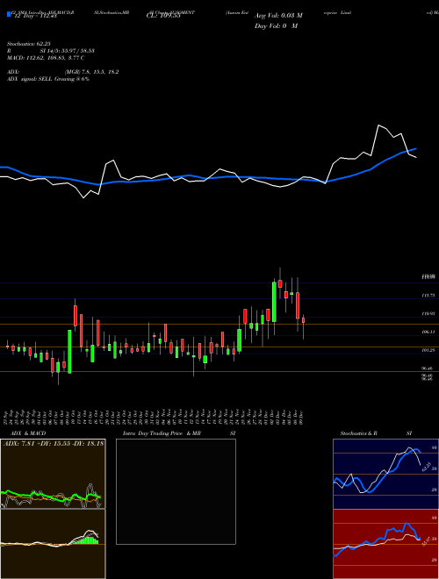
Task: Open the MACD histogram chart thumbnail
Action: click(x=53, y=544)
